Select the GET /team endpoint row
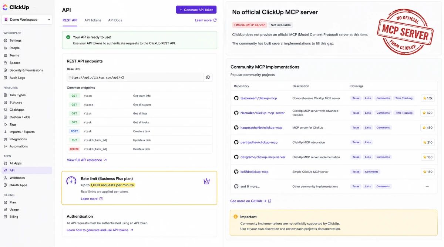Image resolution: width=444 pixels, height=247 pixels. [x=139, y=96]
